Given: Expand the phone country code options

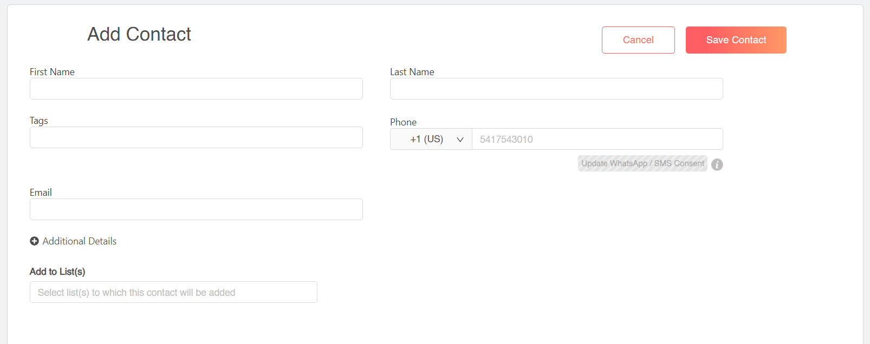Looking at the screenshot, I should tap(431, 139).
